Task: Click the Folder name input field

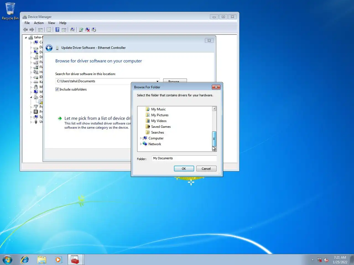Action: pyautogui.click(x=184, y=158)
